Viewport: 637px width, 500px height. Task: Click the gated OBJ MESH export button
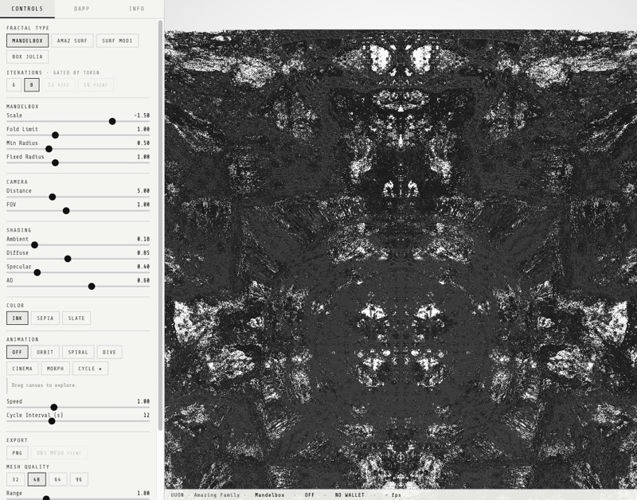(x=59, y=453)
